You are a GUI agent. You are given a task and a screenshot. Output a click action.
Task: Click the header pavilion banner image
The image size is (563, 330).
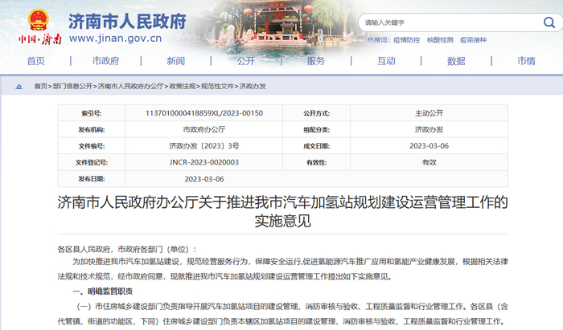(278, 23)
